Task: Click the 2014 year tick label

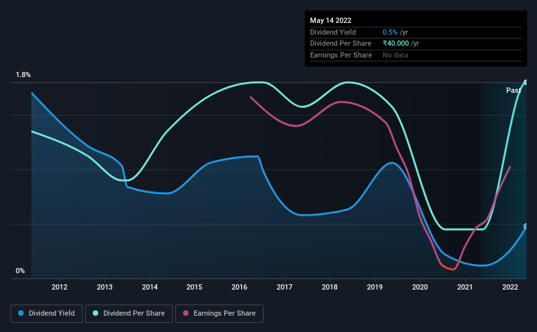Action: pos(150,287)
